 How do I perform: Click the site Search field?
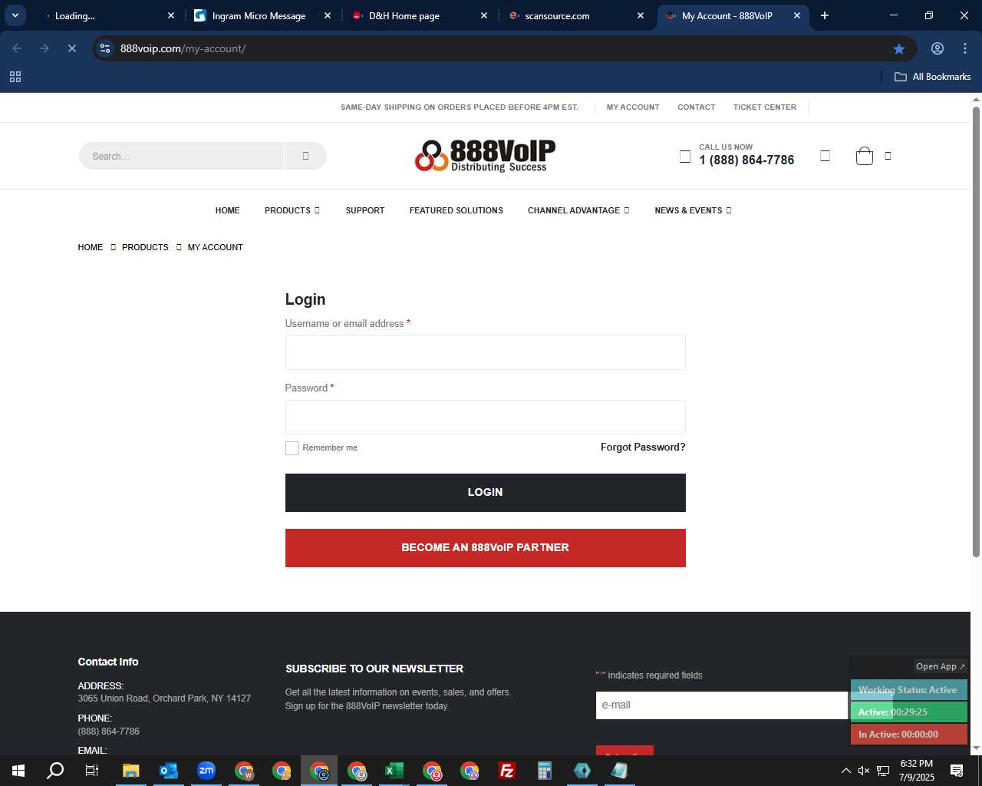coord(181,156)
